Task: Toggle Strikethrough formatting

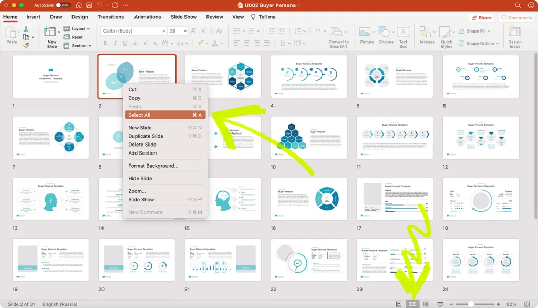Action: tap(135, 43)
